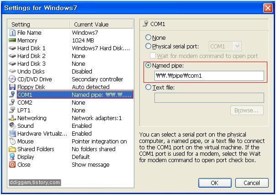Select the Close setting row label
Viewport: 276px width, 195px height.
pos(24,164)
